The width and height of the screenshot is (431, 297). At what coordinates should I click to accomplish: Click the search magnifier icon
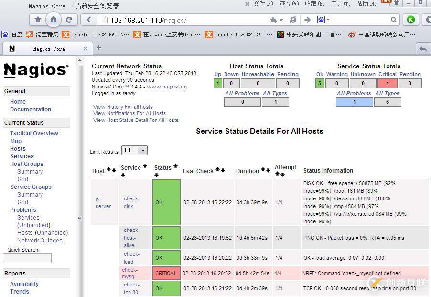click(x=394, y=20)
